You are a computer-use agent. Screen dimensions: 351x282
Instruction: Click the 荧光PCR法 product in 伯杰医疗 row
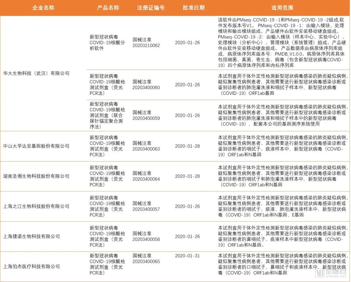pos(107,264)
